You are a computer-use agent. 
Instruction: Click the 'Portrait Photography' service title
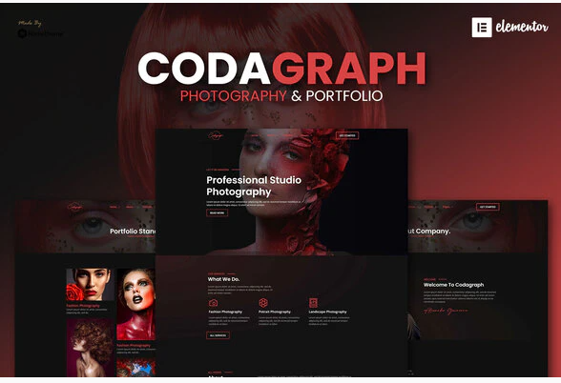(275, 312)
